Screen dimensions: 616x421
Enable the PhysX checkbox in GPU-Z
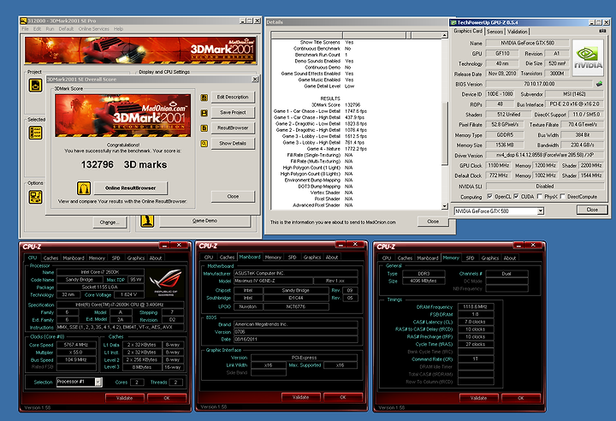click(x=539, y=196)
